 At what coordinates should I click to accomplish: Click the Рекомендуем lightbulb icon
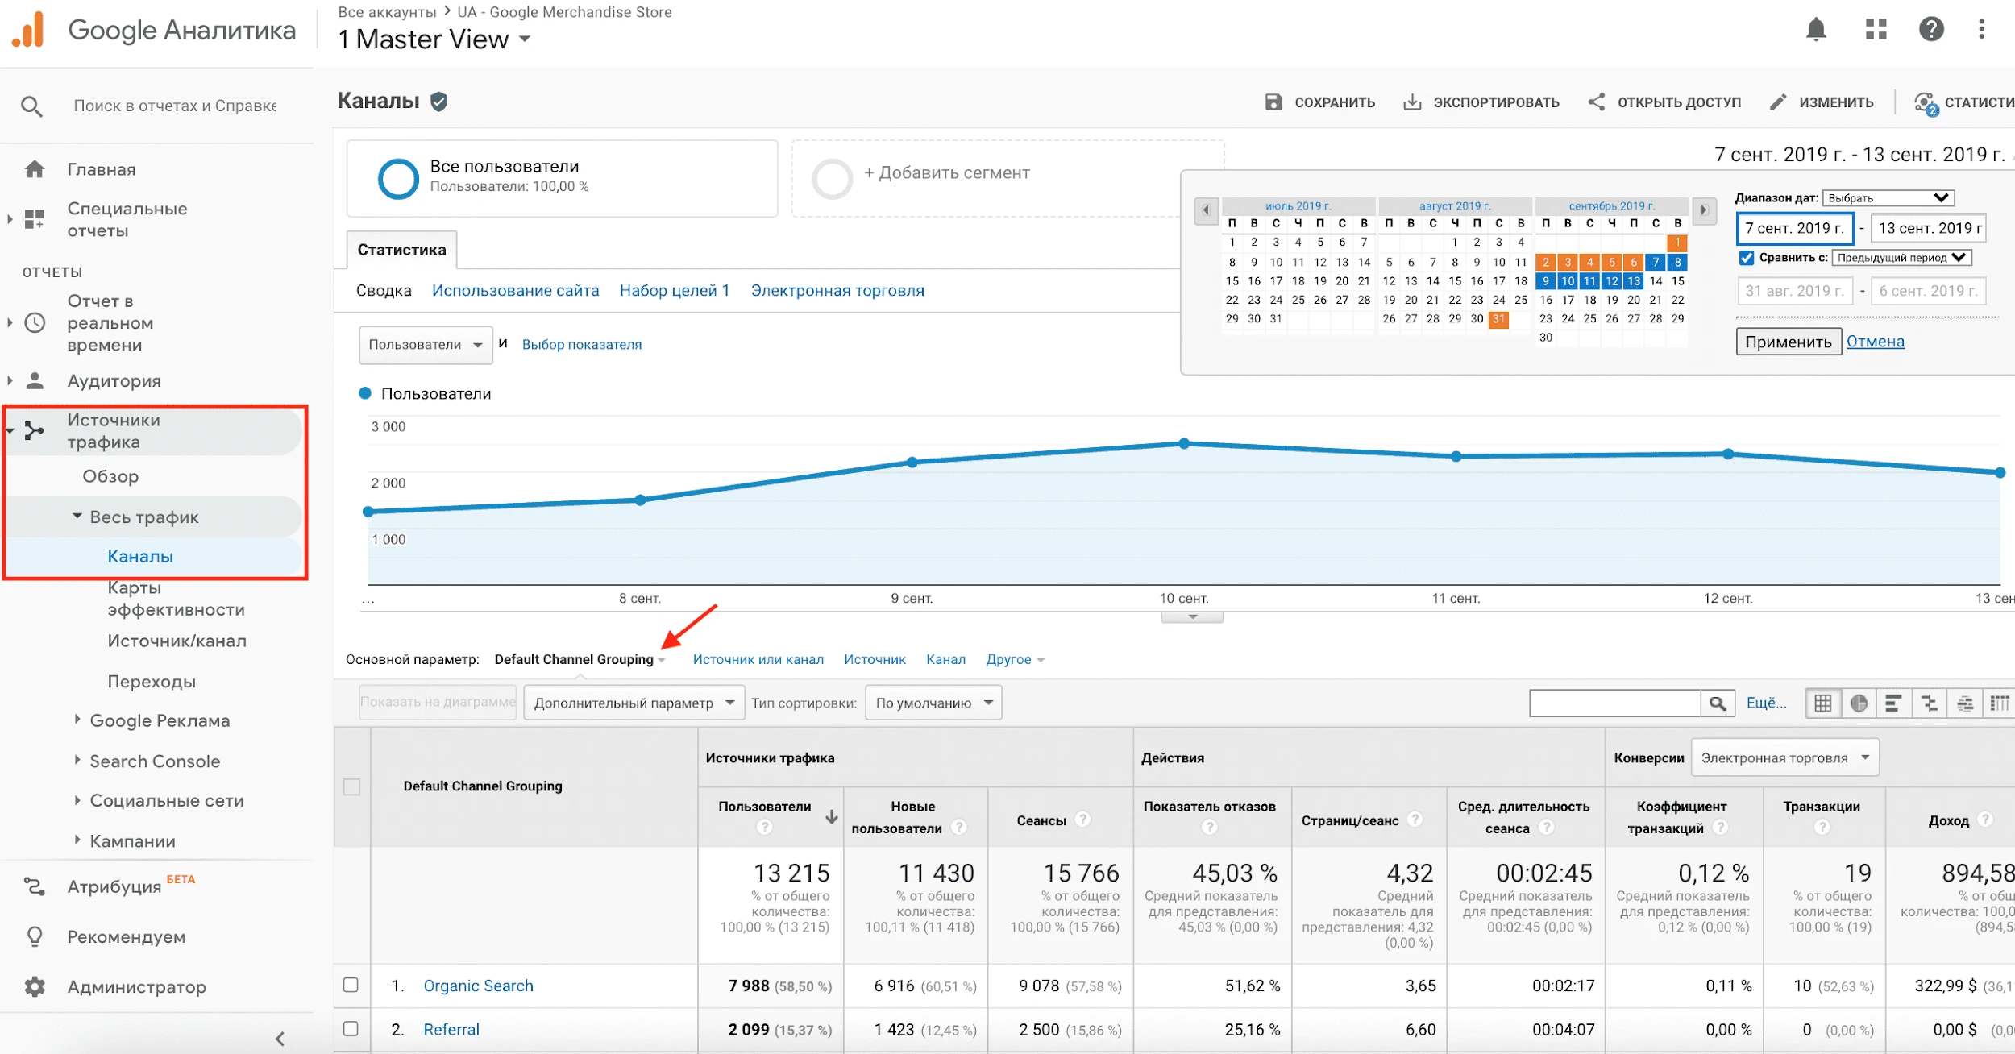click(x=35, y=936)
